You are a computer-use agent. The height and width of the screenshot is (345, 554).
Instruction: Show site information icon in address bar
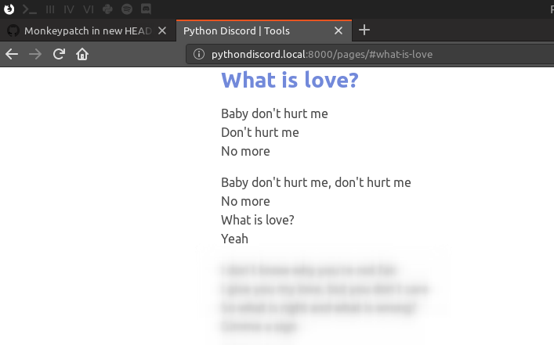199,54
